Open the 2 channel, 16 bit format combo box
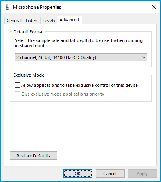161x182 pixels. [x=81, y=57]
